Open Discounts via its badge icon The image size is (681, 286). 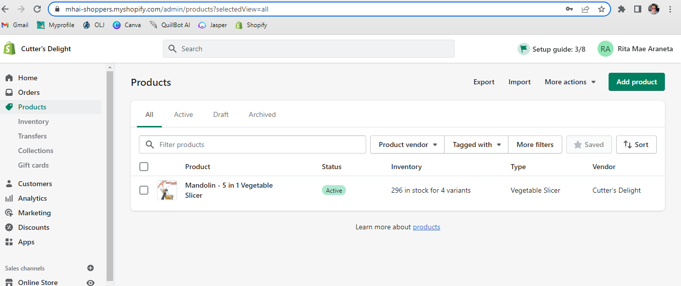[9, 227]
